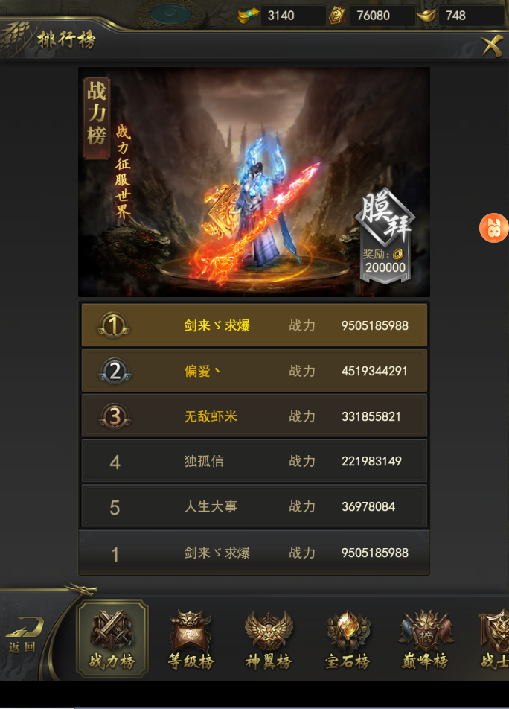Click your own ranking row at bottom

(254, 553)
